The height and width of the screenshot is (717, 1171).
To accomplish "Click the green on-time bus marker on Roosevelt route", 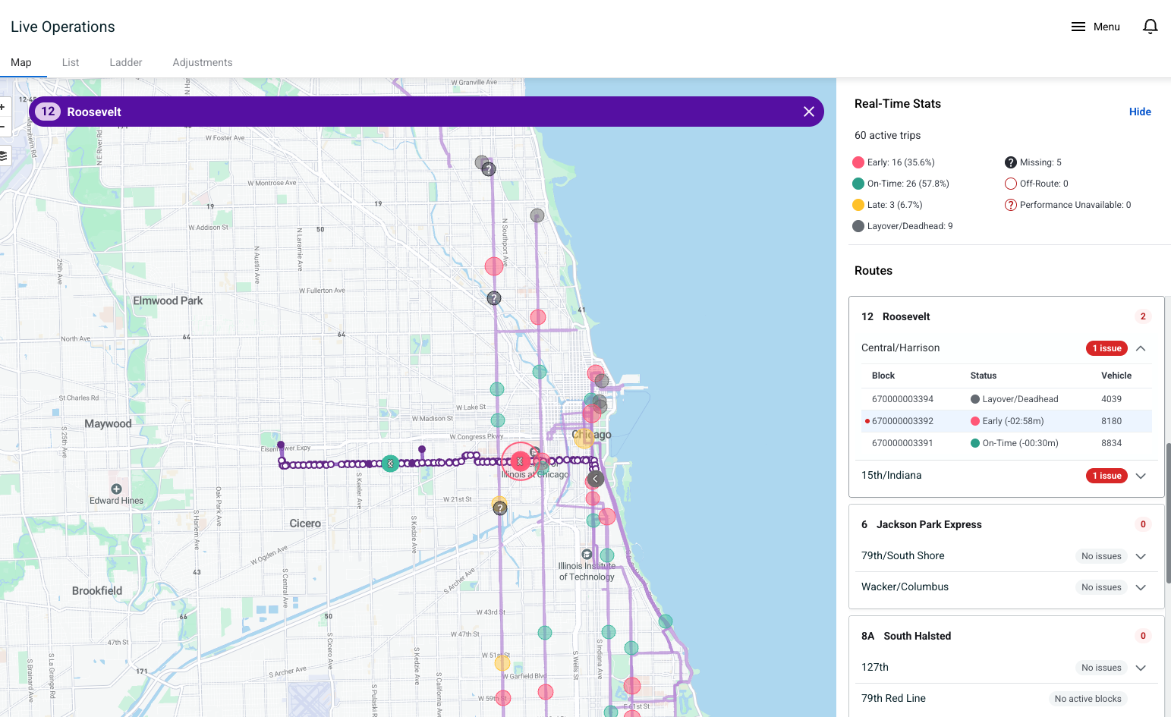I will pyautogui.click(x=390, y=464).
